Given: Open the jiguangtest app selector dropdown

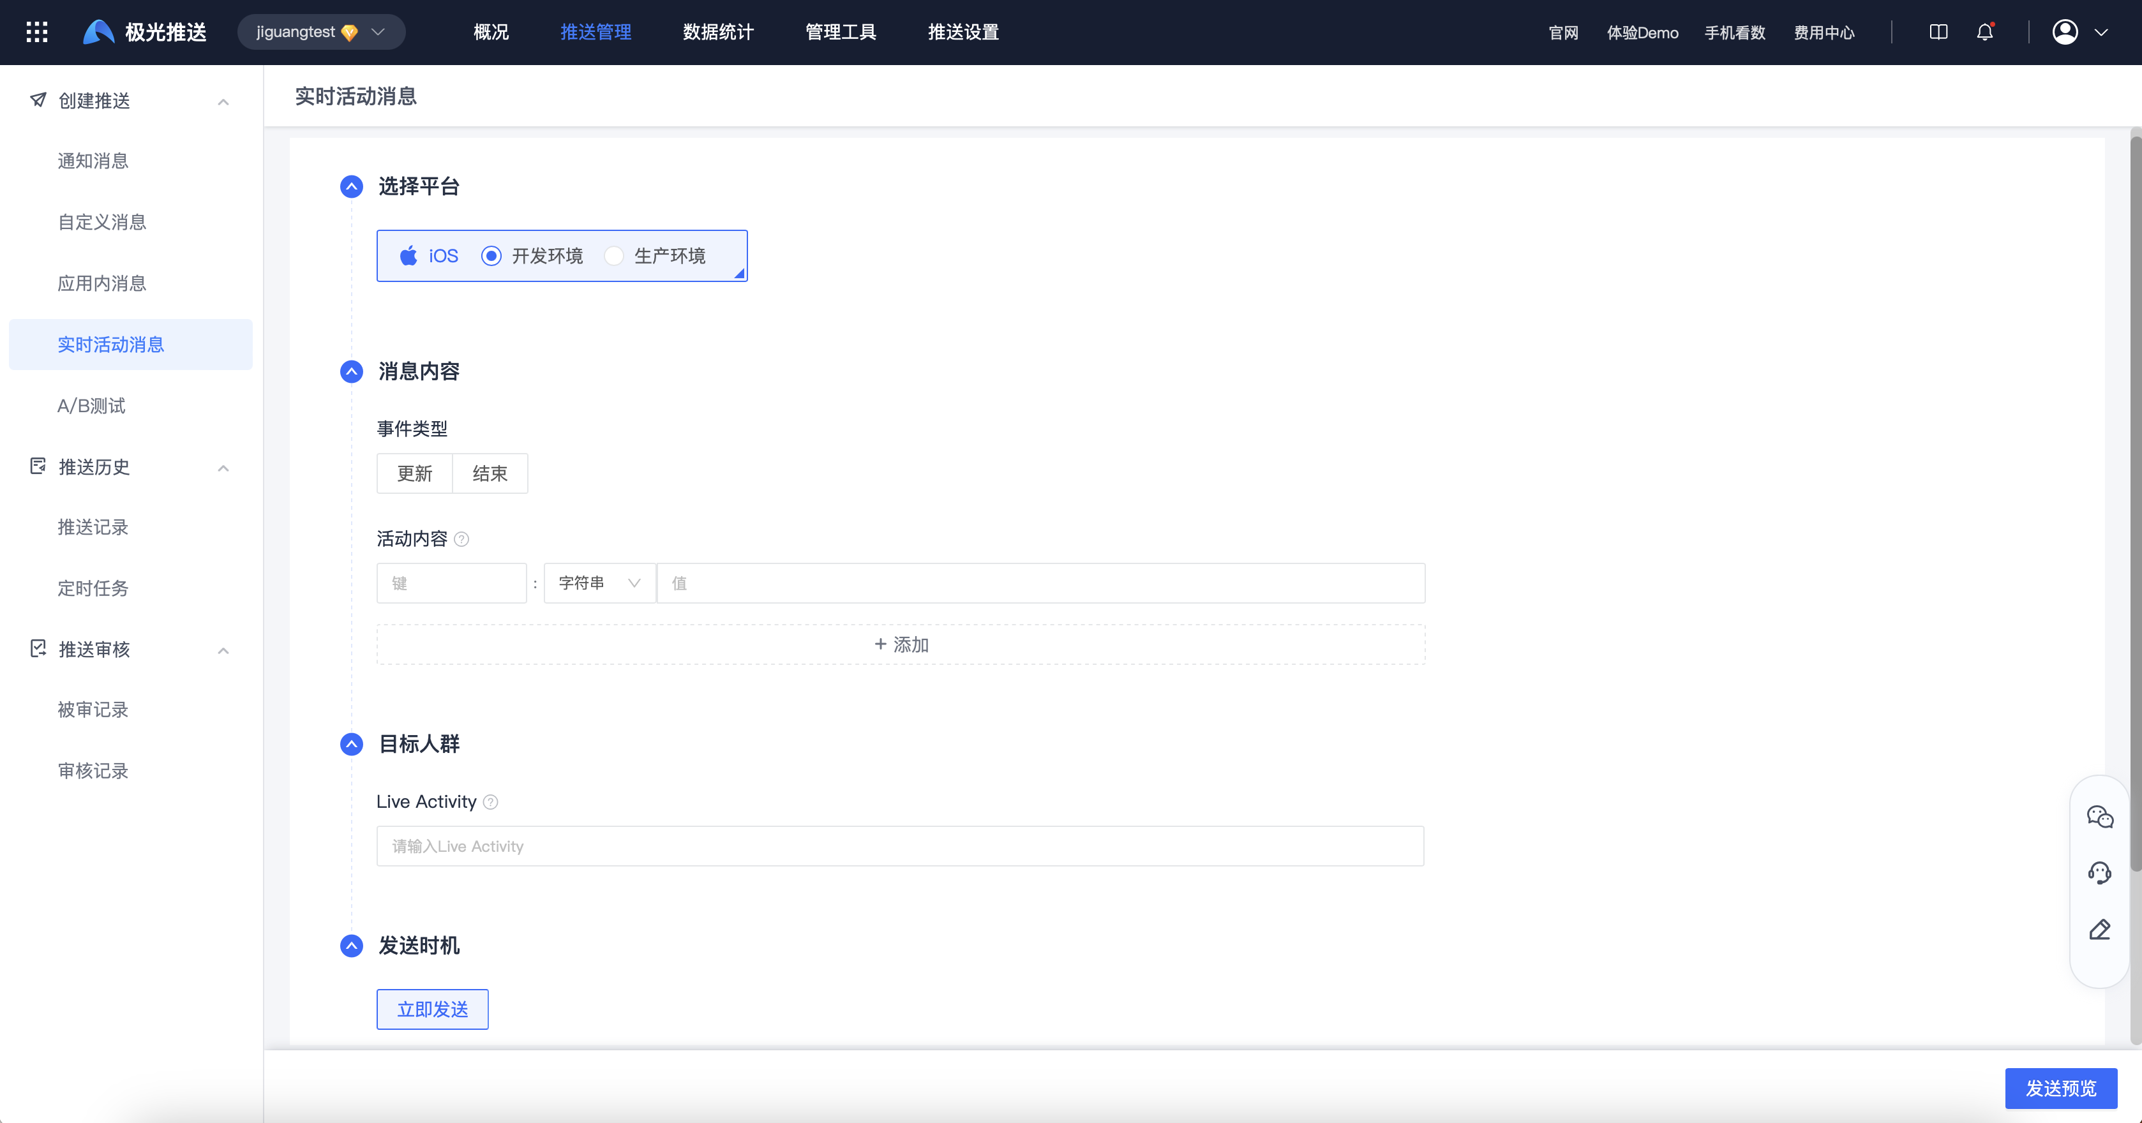Looking at the screenshot, I should point(321,33).
